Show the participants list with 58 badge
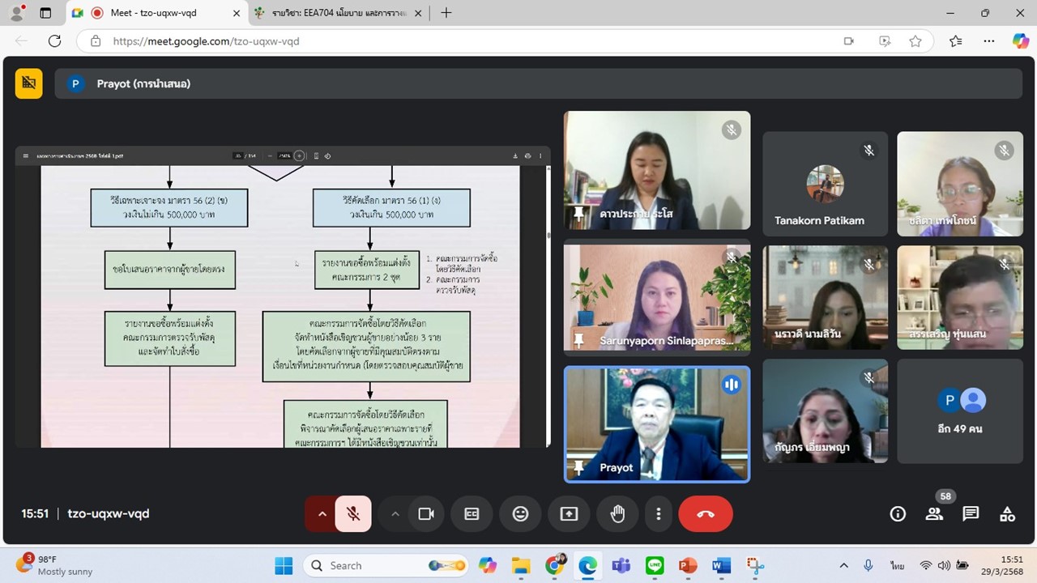Image resolution: width=1037 pixels, height=583 pixels. 934,513
